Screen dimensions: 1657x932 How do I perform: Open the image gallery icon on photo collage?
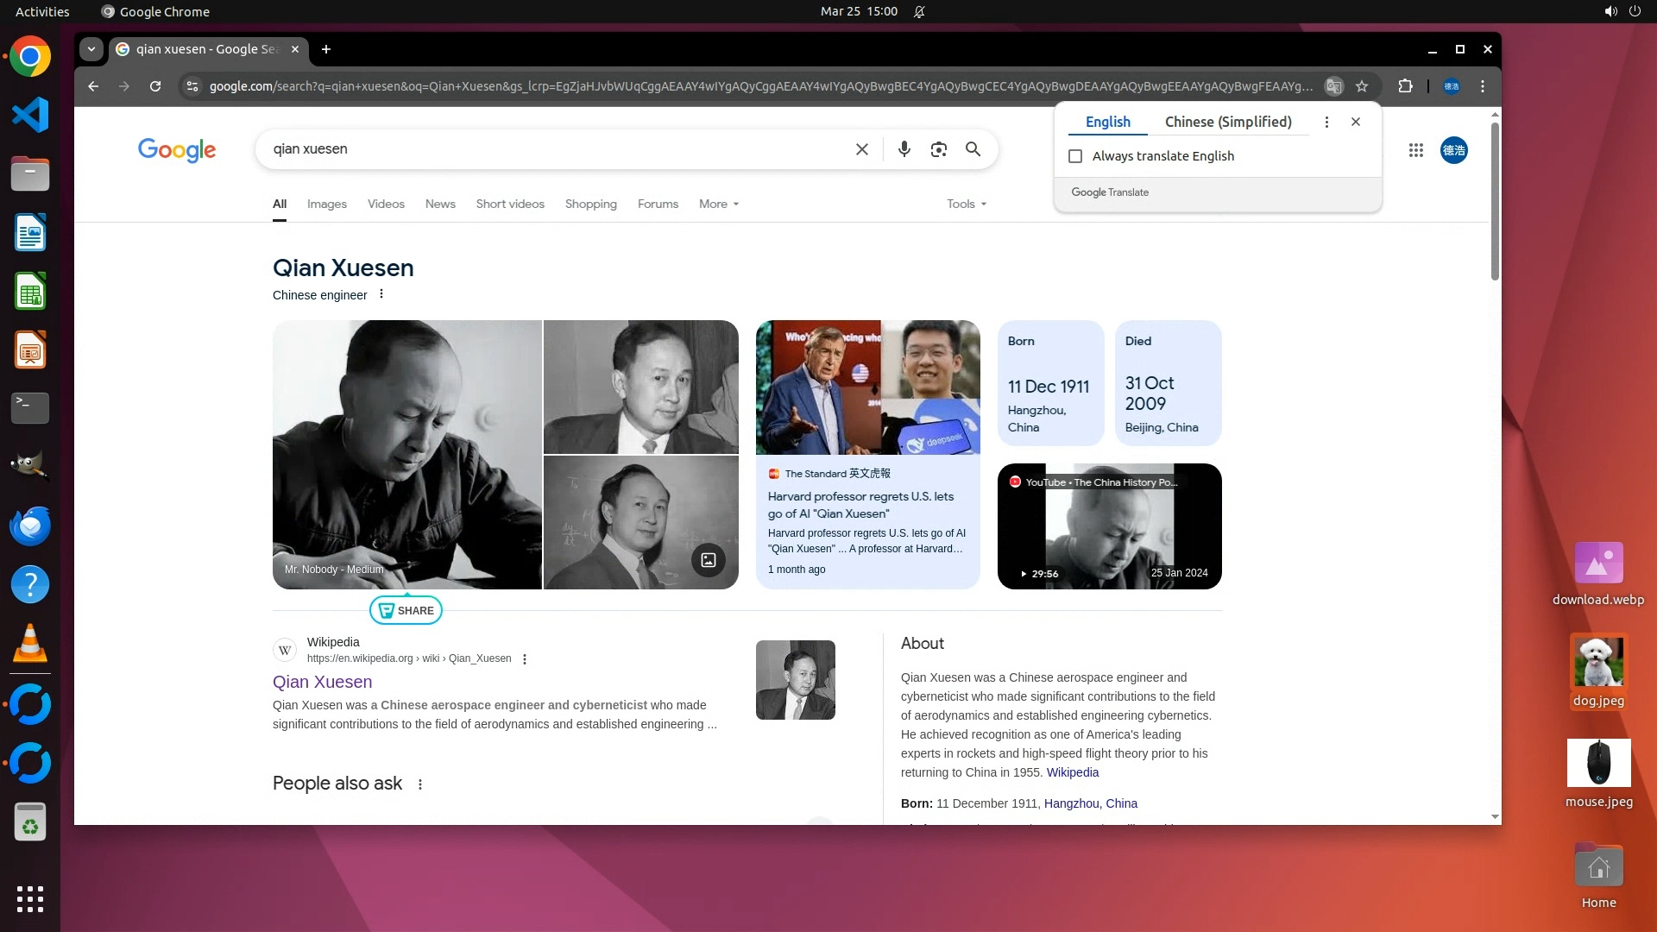(x=708, y=560)
